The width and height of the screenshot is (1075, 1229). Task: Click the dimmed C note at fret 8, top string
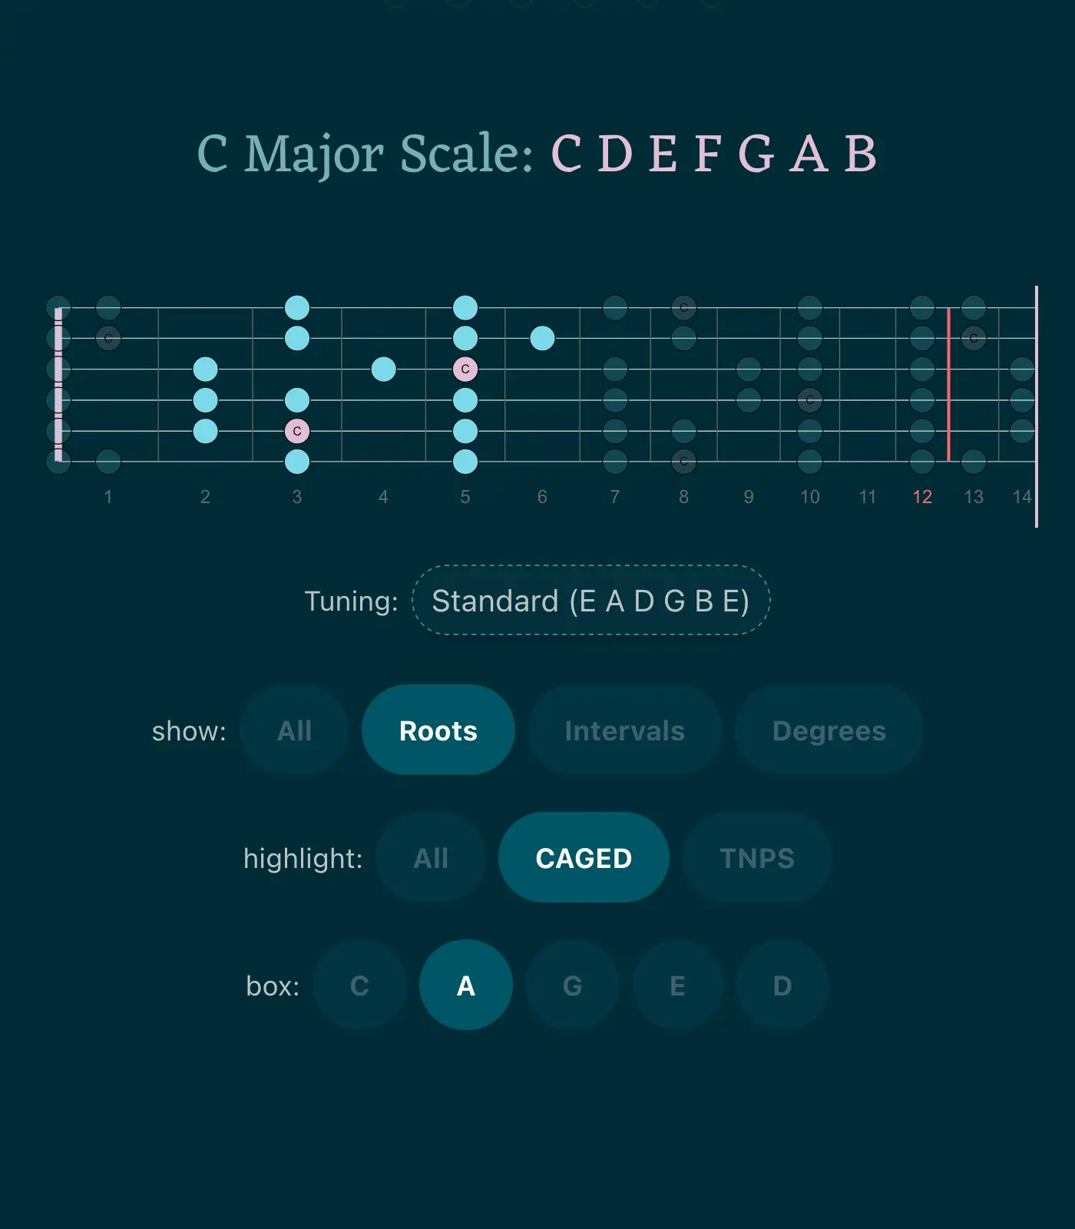pyautogui.click(x=683, y=306)
